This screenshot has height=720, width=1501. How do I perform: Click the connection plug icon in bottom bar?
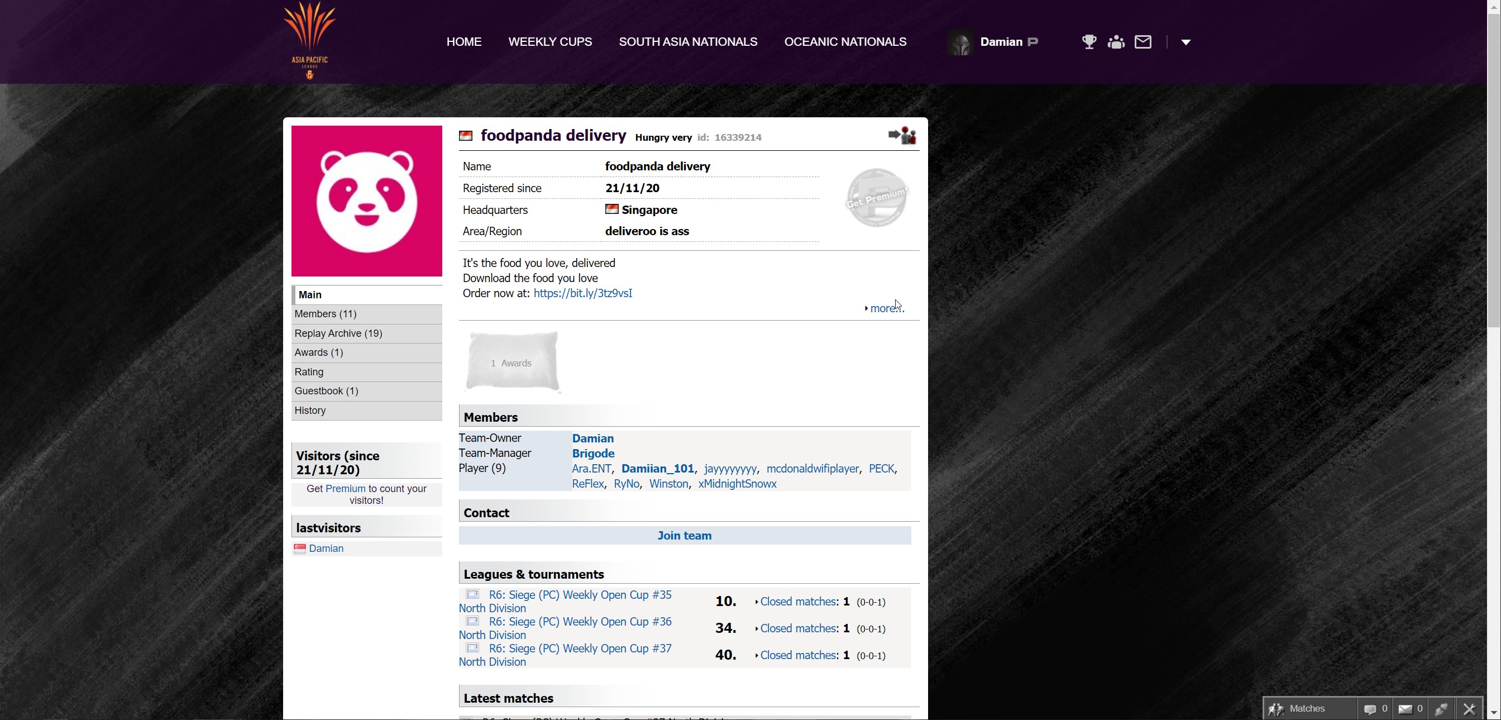coord(1441,709)
